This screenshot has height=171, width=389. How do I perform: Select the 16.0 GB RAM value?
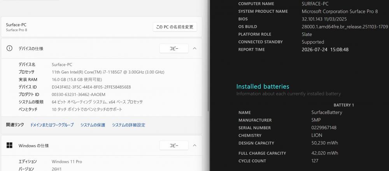(77, 79)
